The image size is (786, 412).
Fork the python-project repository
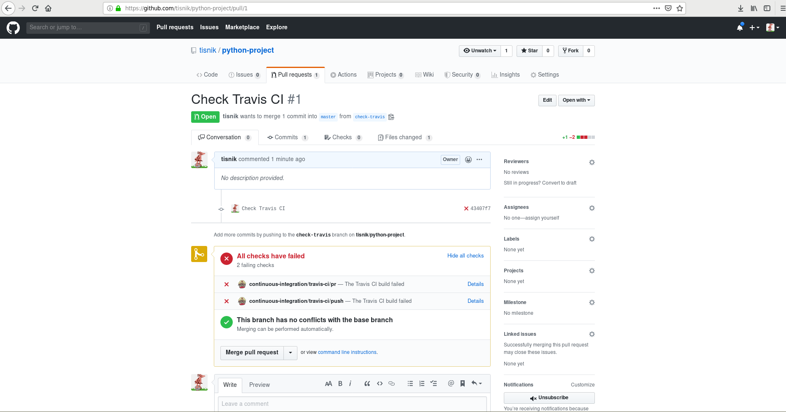point(571,51)
